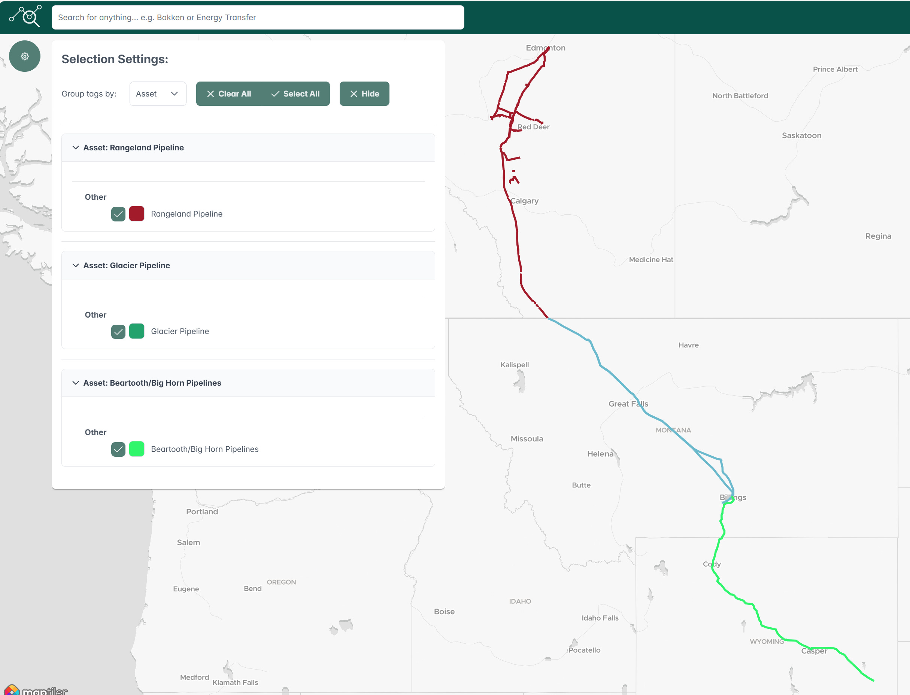This screenshot has width=910, height=695.
Task: Open the settings gear button
Action: point(25,56)
